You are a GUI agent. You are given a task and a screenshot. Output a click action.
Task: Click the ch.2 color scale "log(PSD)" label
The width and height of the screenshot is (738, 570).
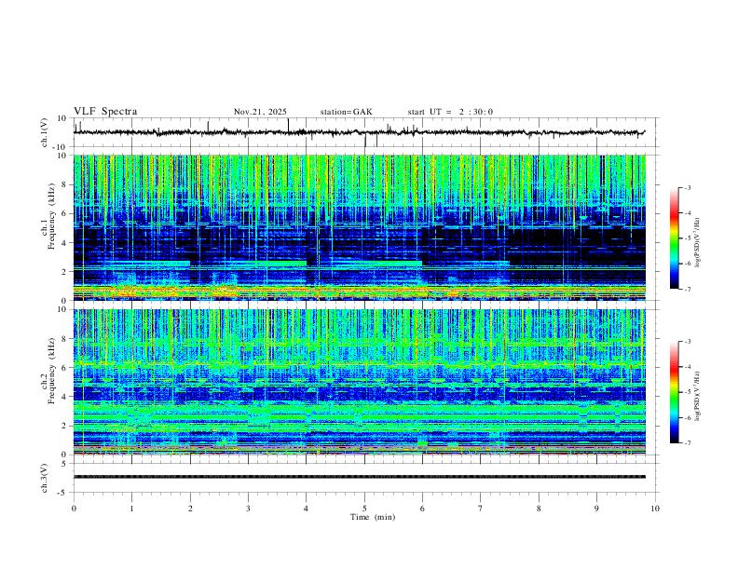[698, 396]
